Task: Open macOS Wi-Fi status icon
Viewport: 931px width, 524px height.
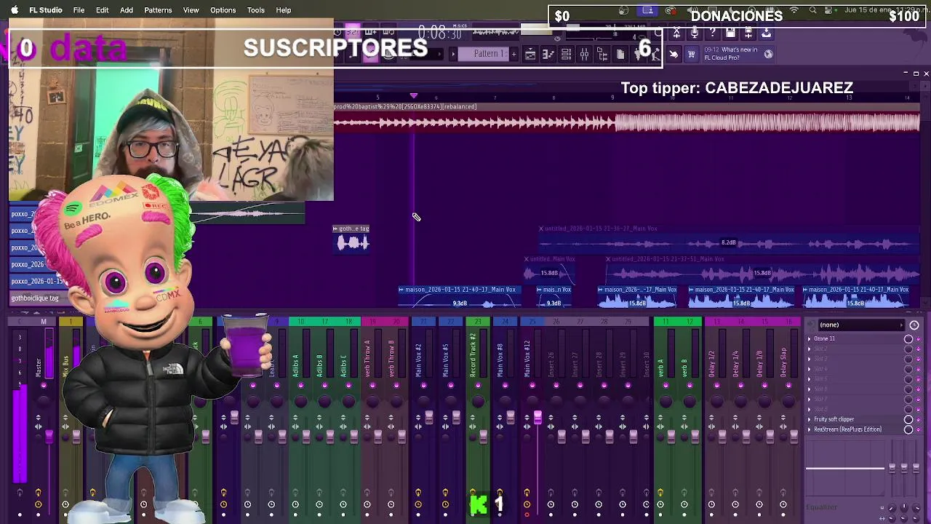Action: coord(794,10)
